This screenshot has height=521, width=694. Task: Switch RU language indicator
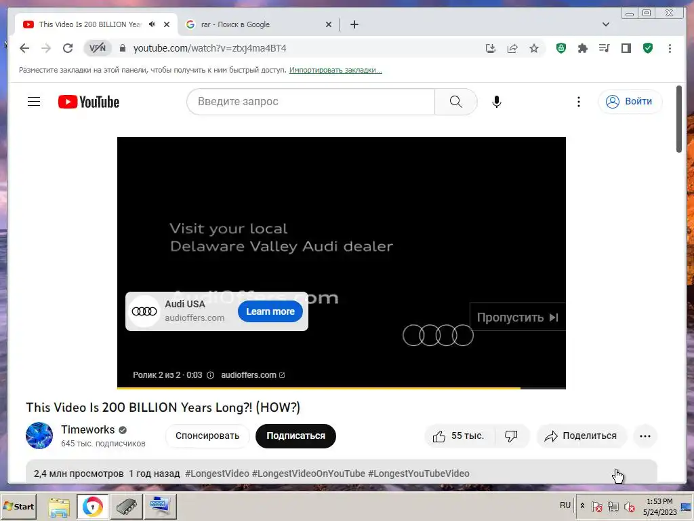pyautogui.click(x=565, y=505)
